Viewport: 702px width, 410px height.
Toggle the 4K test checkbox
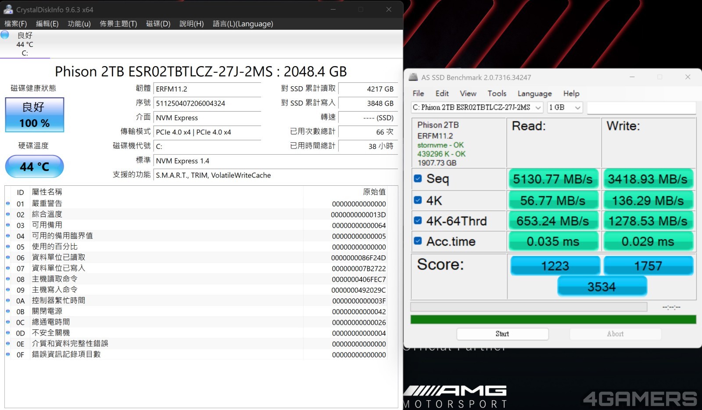tap(418, 200)
